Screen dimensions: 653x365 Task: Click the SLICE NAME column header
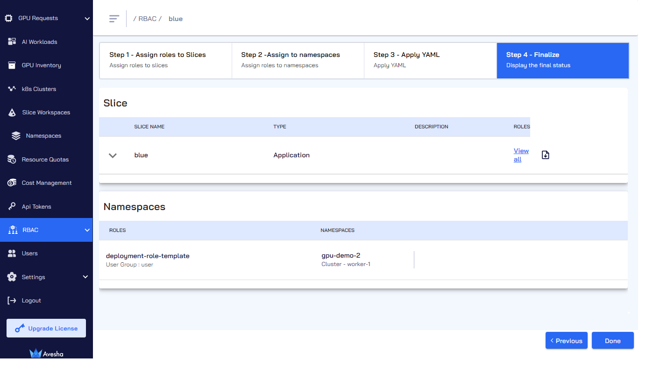[149, 127]
